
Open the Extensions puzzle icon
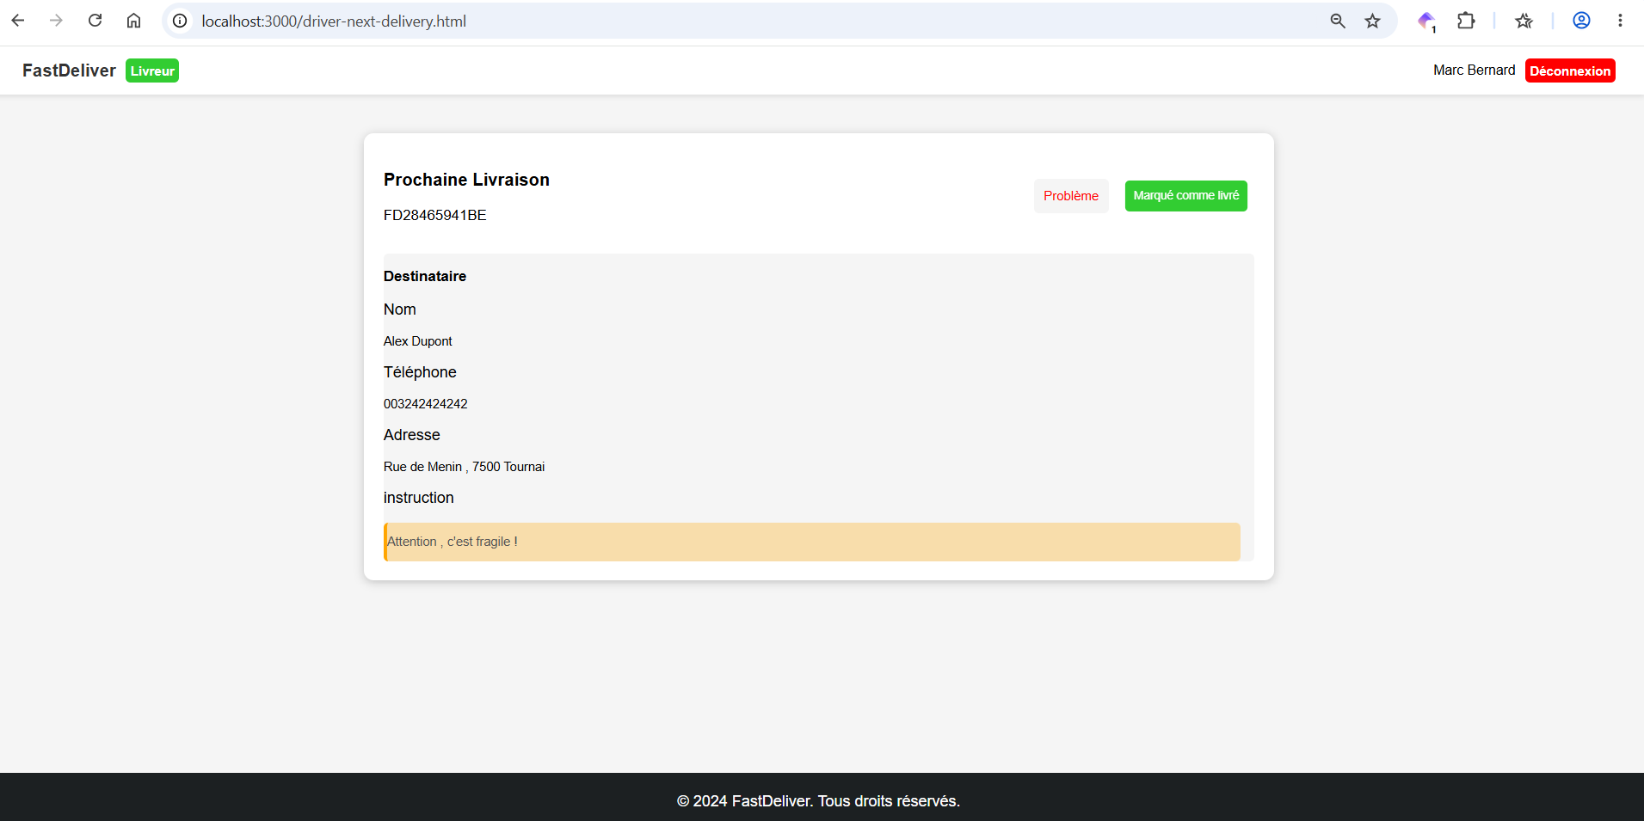1467,21
